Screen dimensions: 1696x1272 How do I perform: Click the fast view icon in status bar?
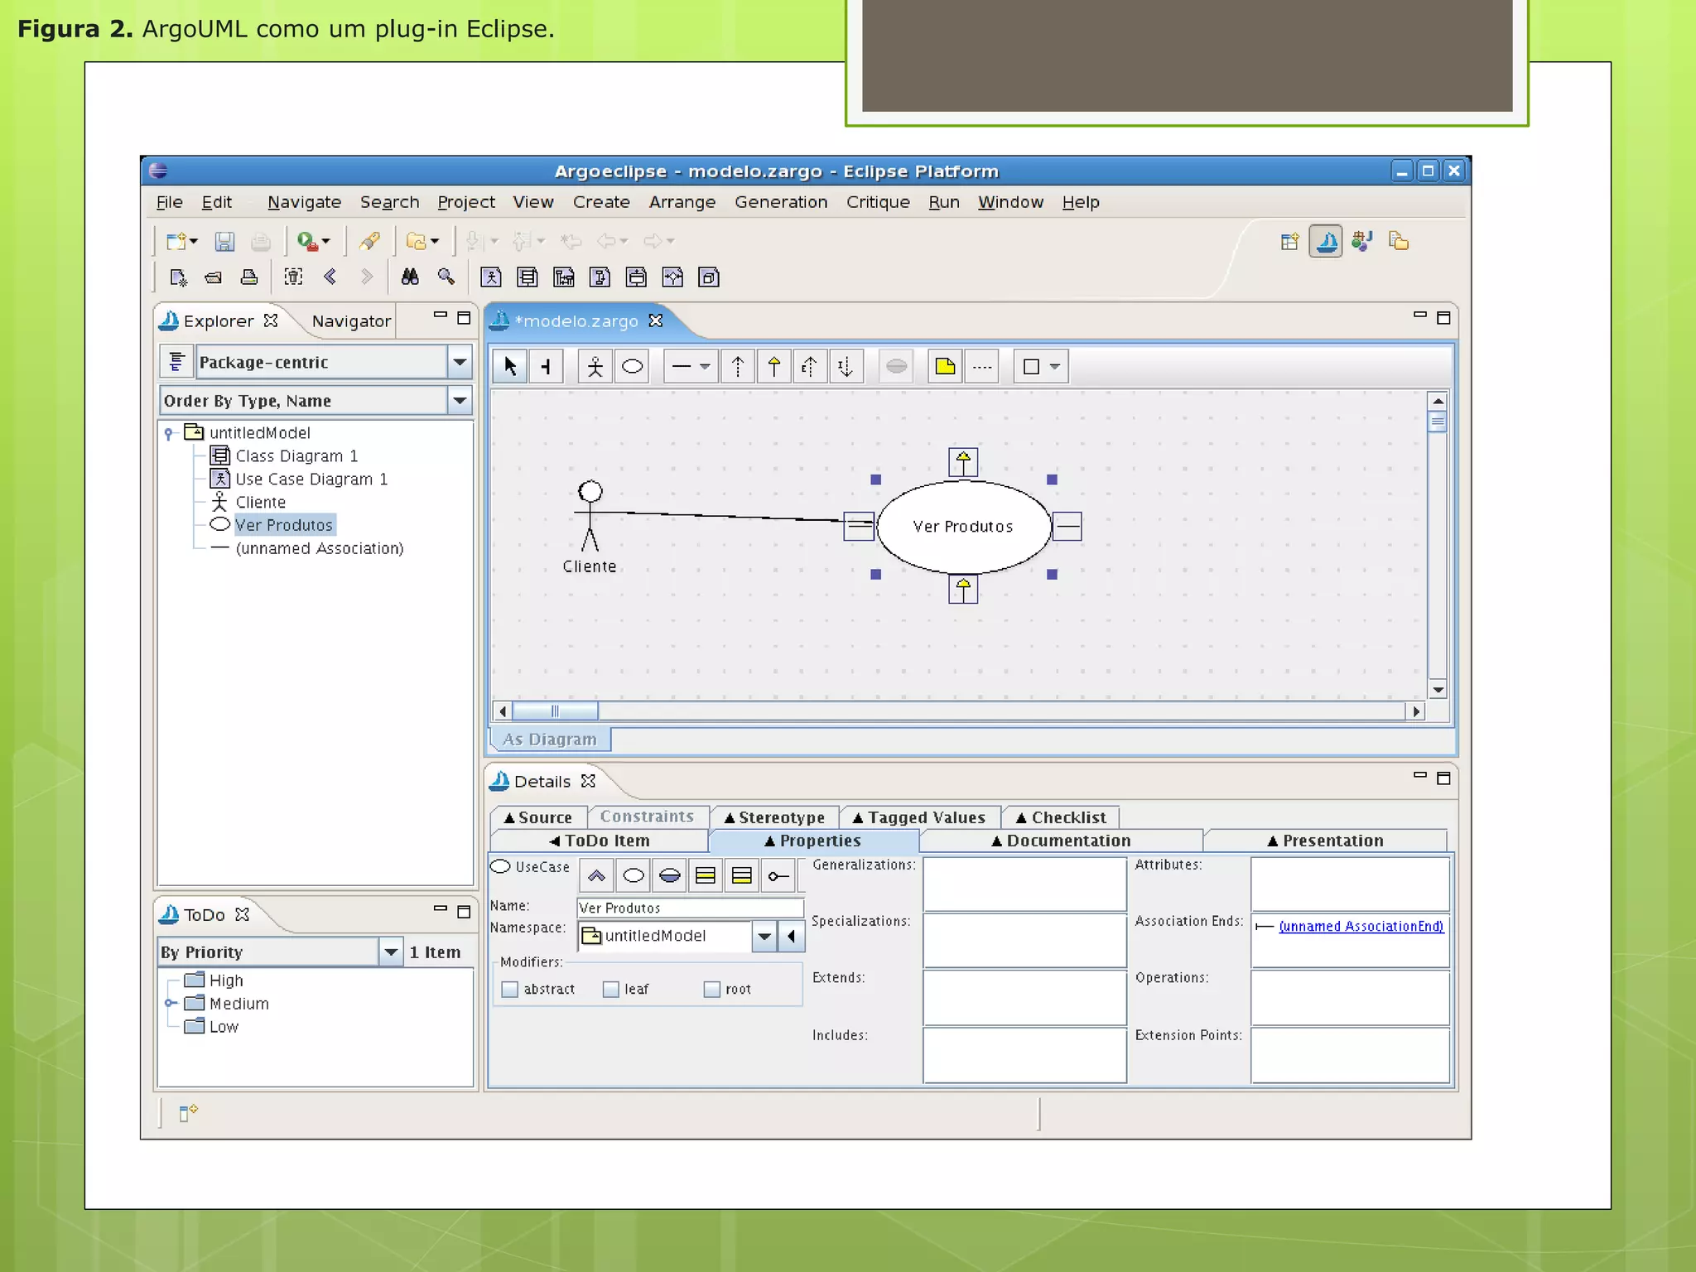[188, 1112]
